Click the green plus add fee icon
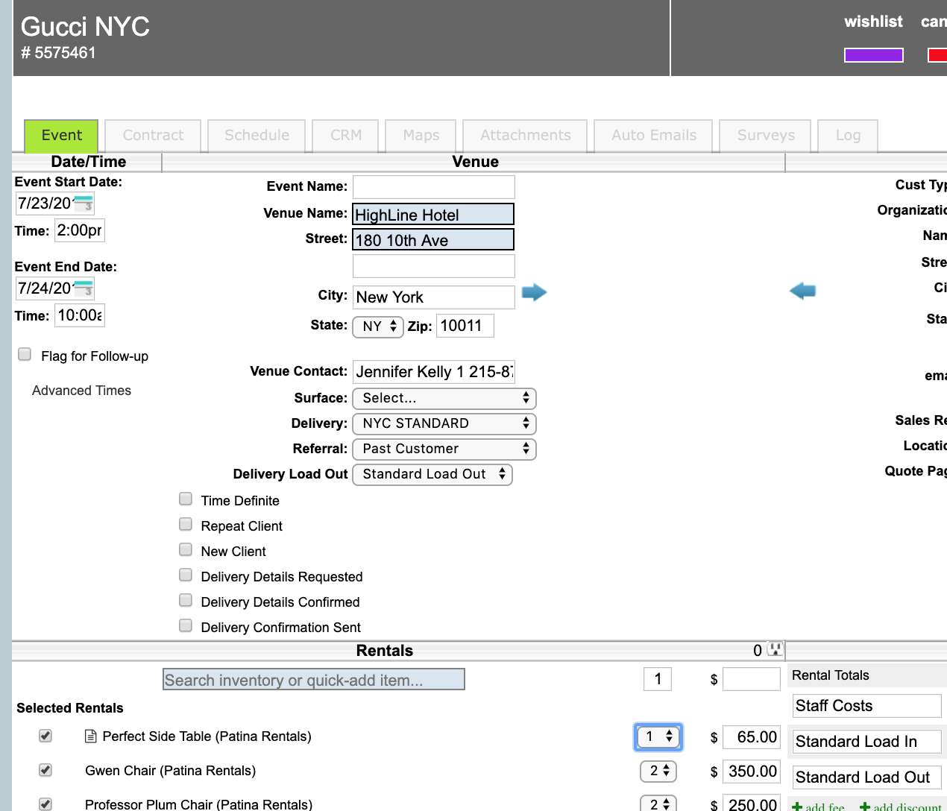This screenshot has height=811, width=947. (x=797, y=807)
